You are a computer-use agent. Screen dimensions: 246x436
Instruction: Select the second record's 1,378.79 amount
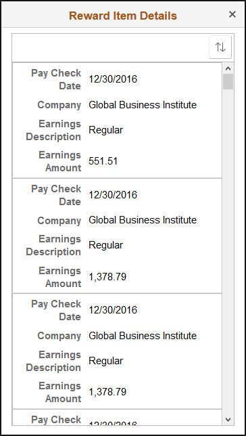(x=107, y=277)
